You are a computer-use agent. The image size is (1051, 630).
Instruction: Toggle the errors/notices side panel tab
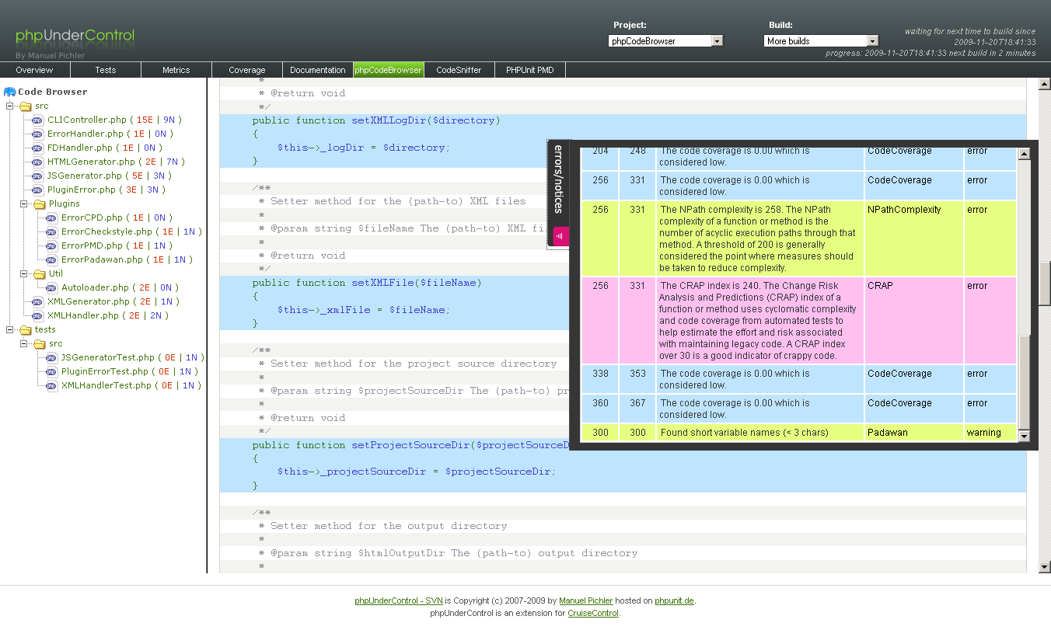click(558, 193)
